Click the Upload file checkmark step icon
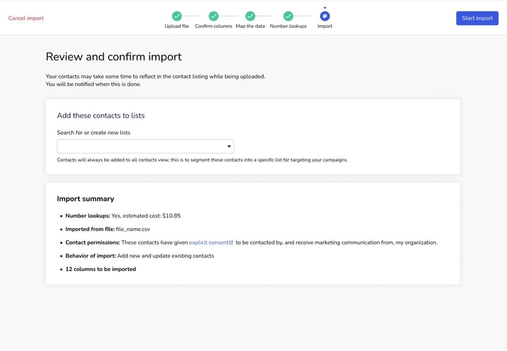Viewport: 507px width, 351px height. pos(177,16)
